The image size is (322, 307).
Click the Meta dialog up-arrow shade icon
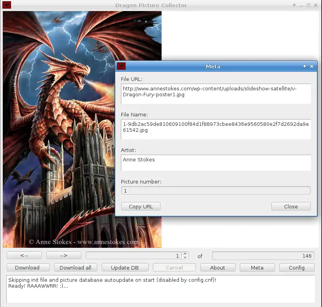click(305, 66)
